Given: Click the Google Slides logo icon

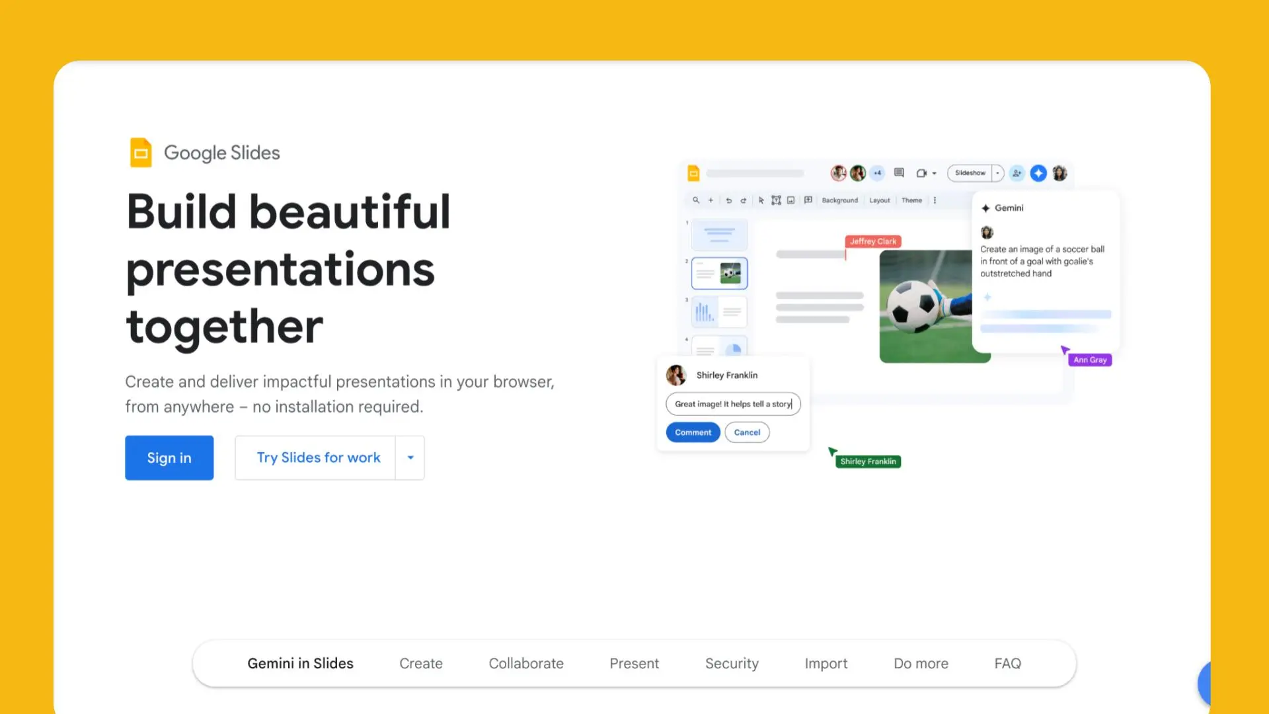Looking at the screenshot, I should coord(141,153).
